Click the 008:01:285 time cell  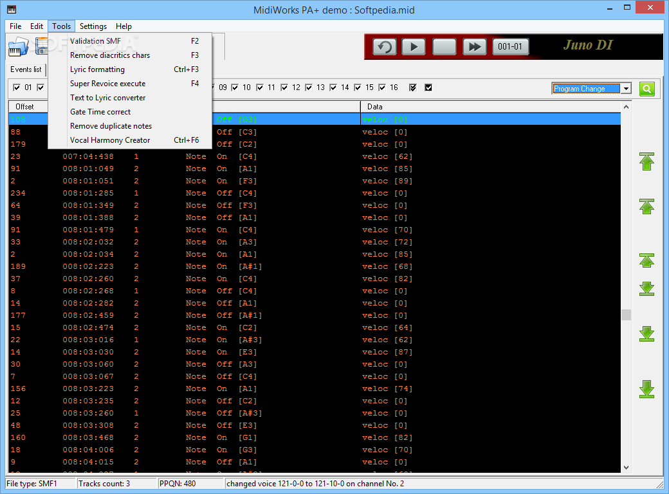88,193
